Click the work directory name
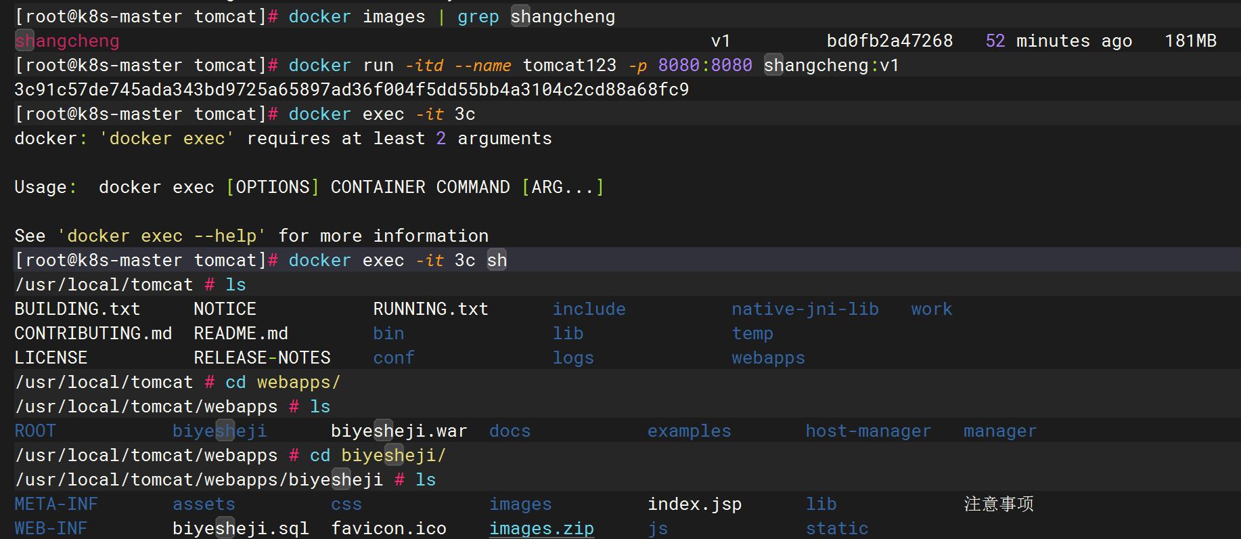 click(932, 309)
